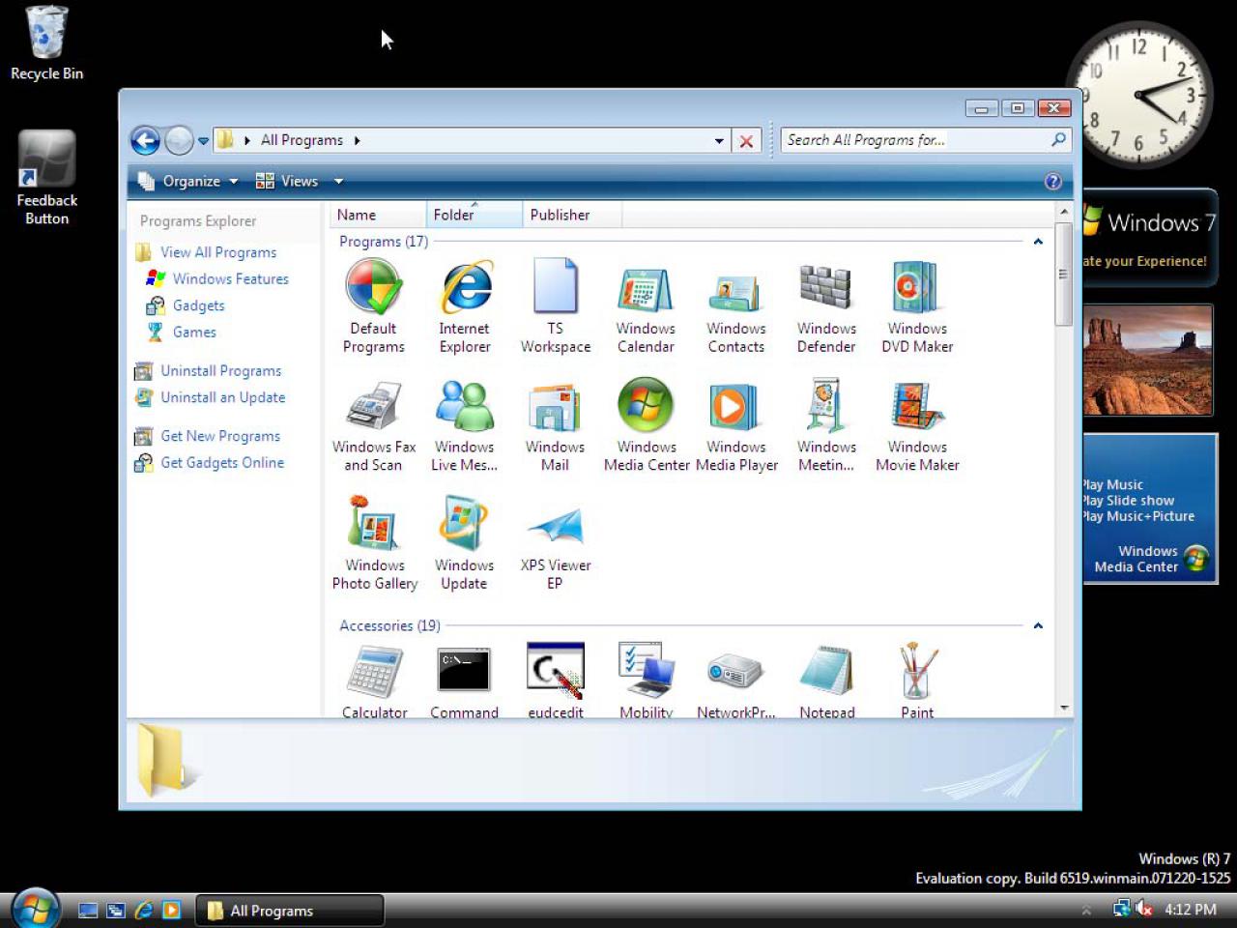Go back with the Back button

click(145, 141)
